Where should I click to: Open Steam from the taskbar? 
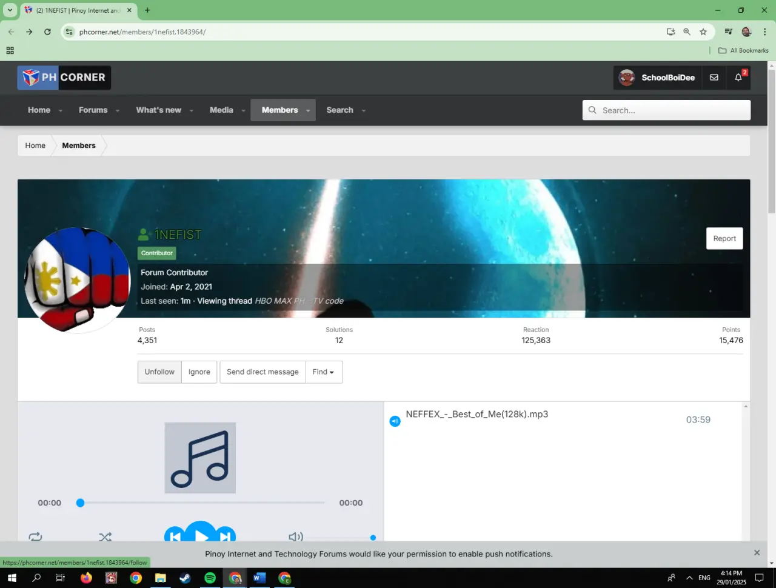click(186, 578)
